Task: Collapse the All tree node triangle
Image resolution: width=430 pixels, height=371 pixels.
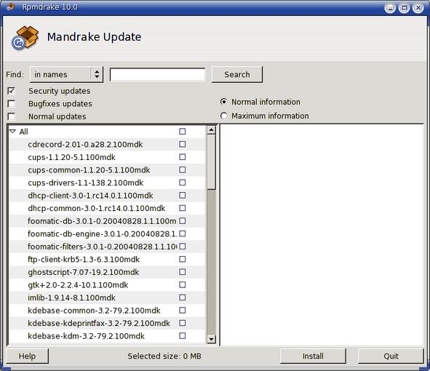Action: coord(12,132)
